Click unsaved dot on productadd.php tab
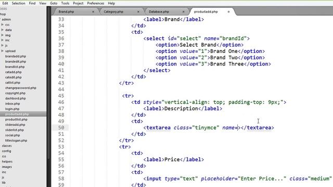This screenshot has width=333, height=187. (228, 11)
